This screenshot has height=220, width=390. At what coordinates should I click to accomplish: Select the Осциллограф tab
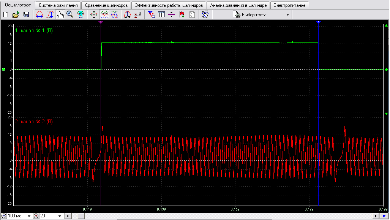(x=18, y=5)
